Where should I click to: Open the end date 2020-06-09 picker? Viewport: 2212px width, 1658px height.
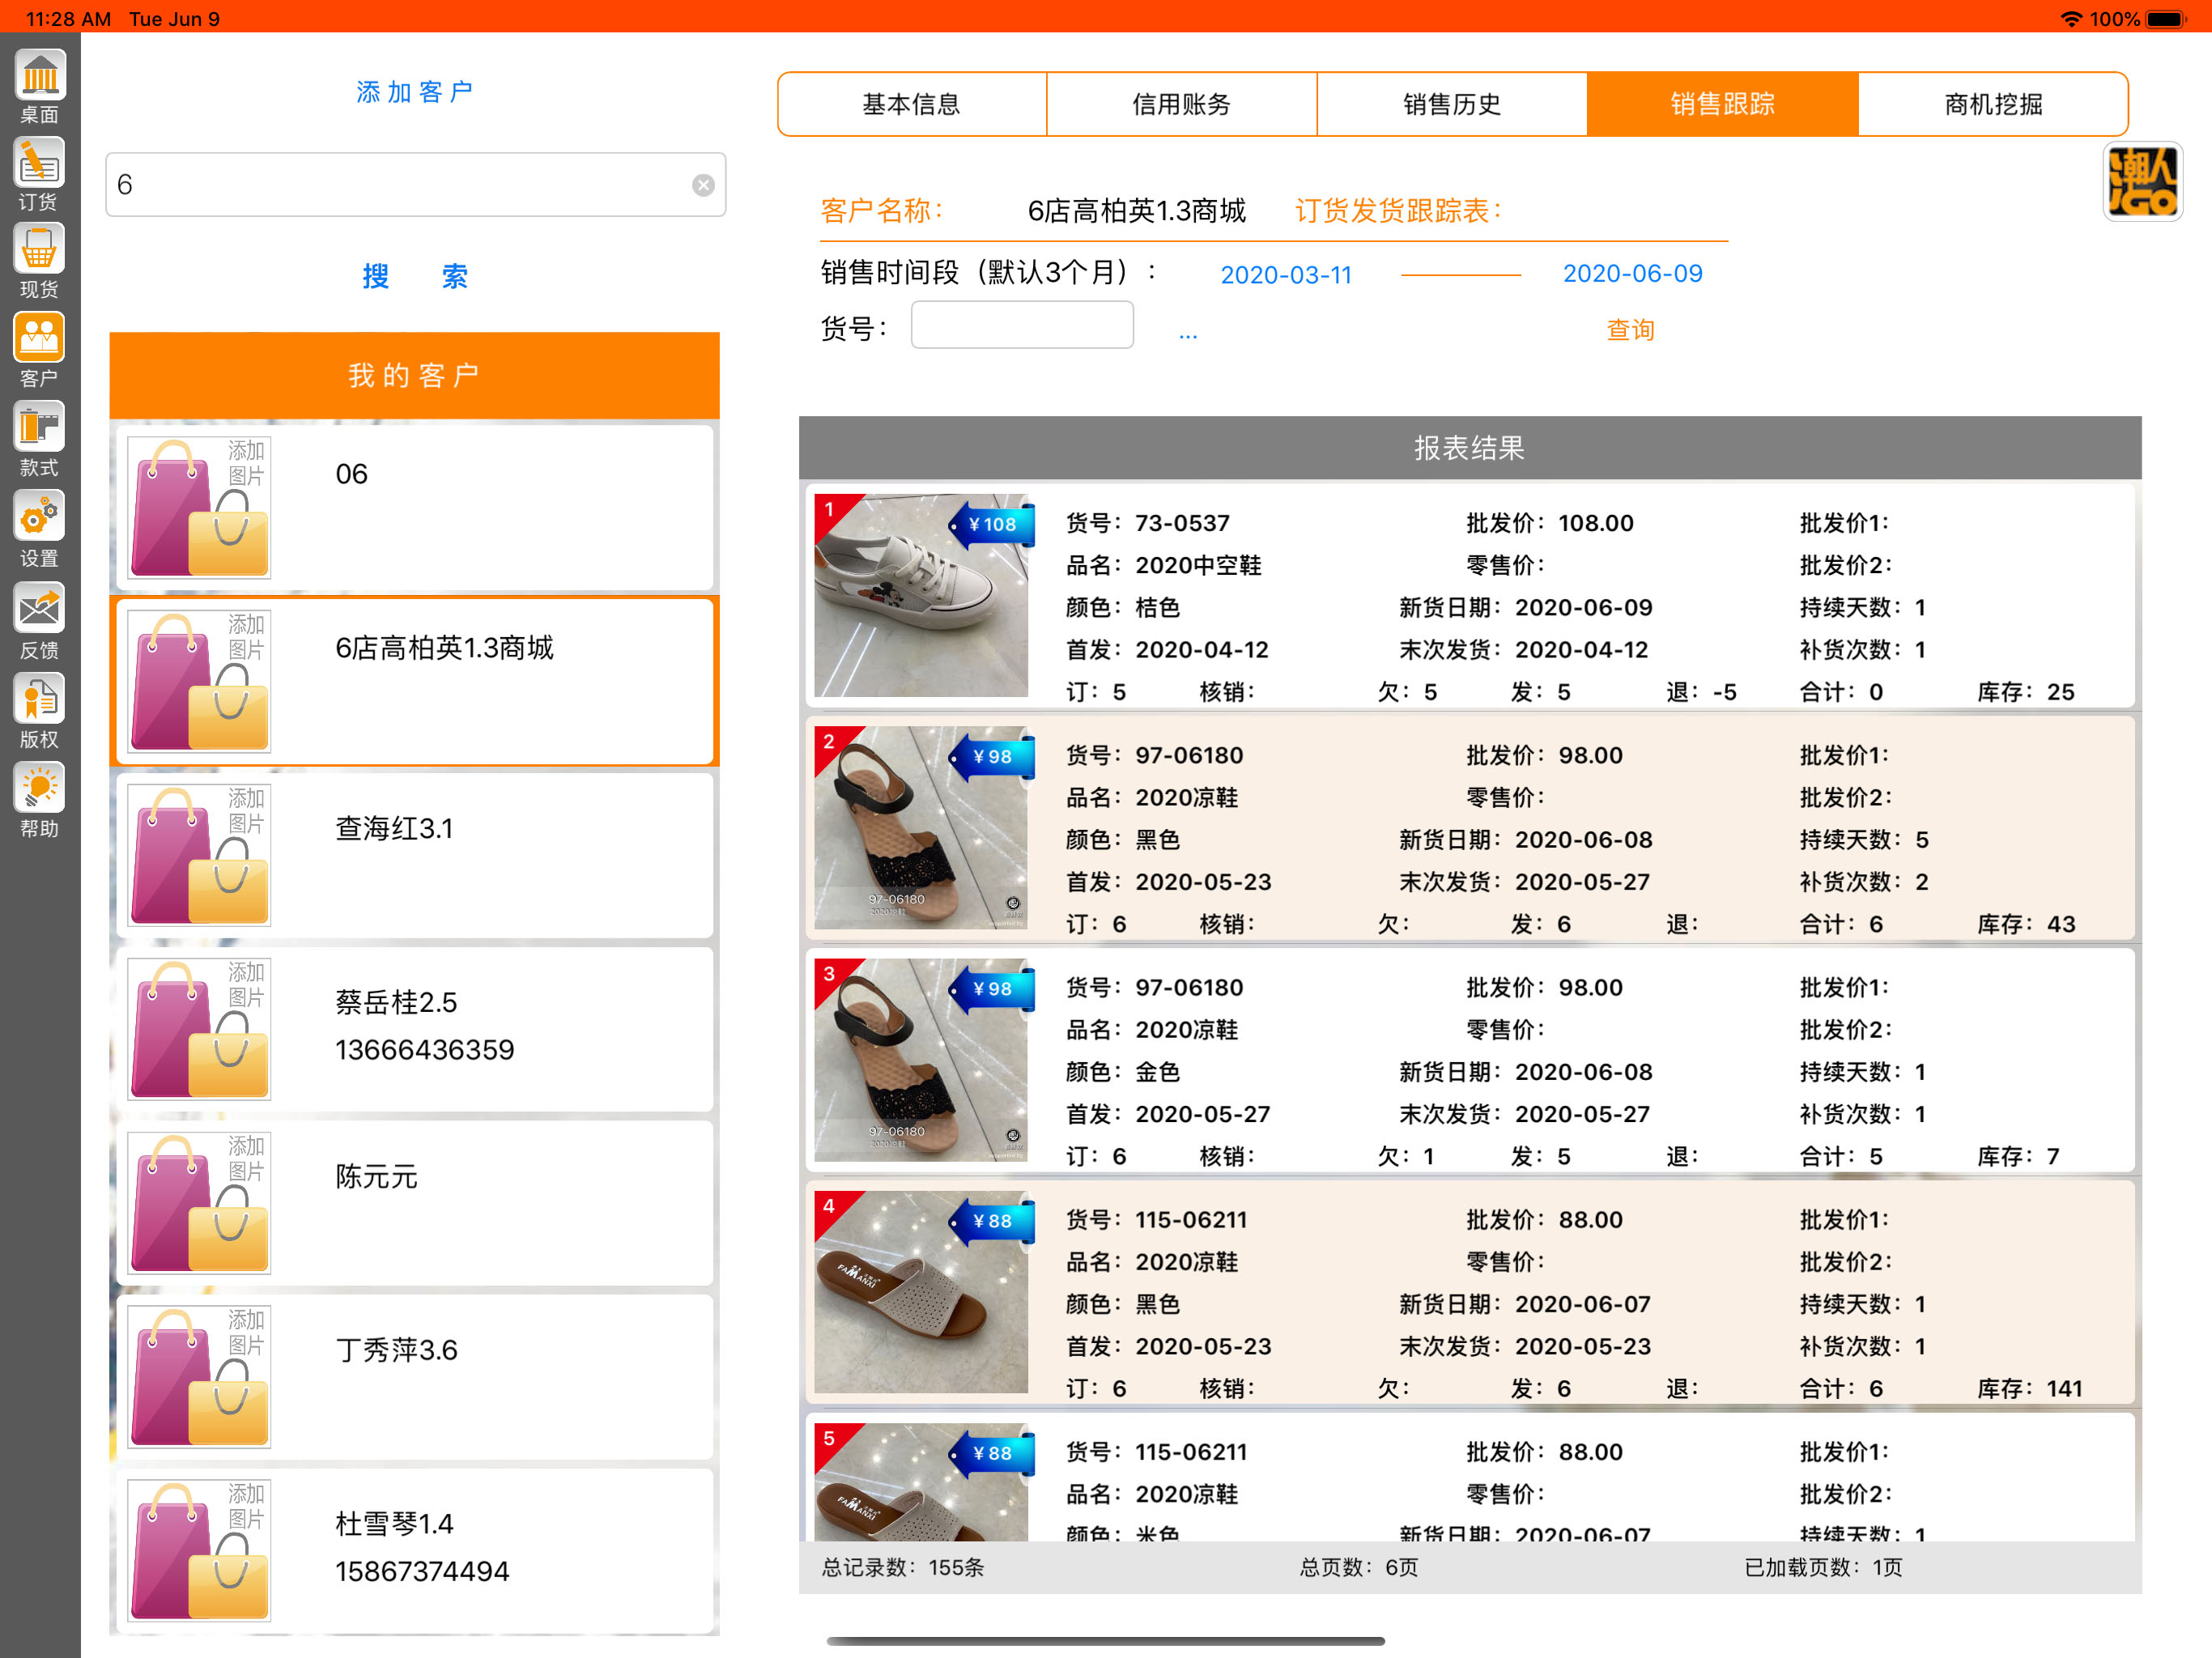[1632, 274]
